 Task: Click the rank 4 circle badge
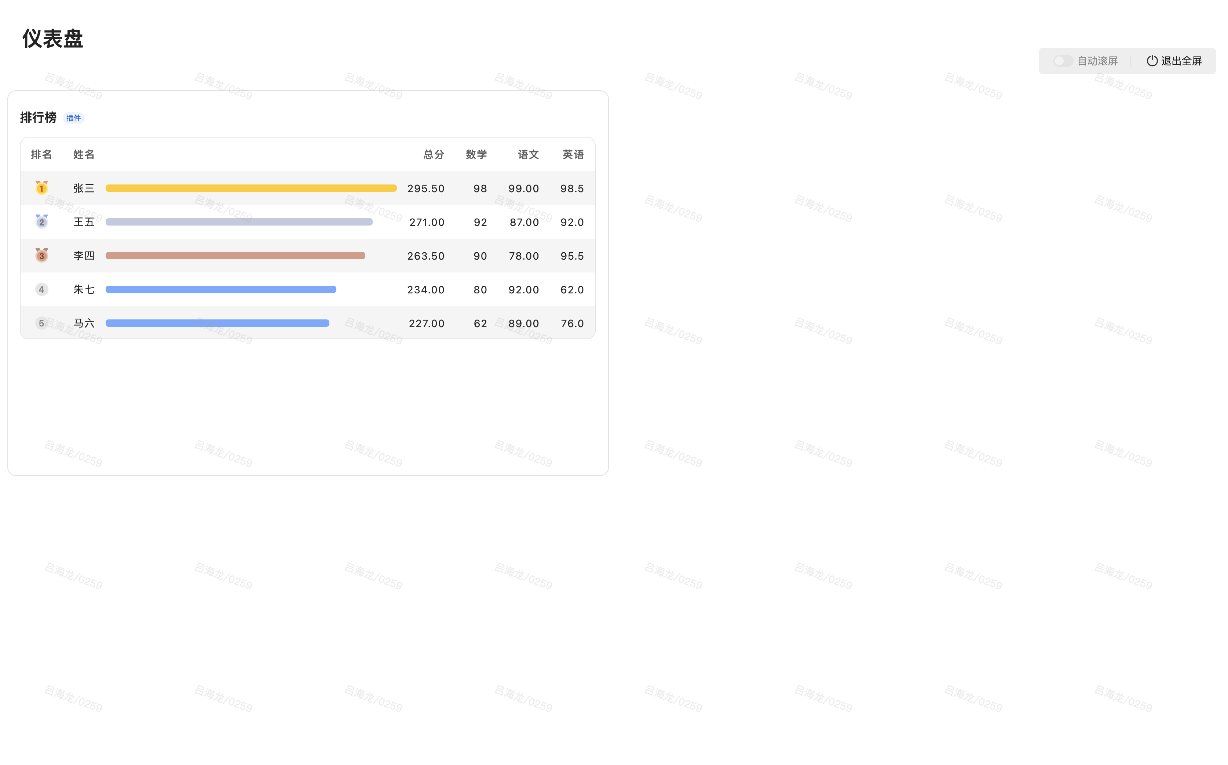41,289
